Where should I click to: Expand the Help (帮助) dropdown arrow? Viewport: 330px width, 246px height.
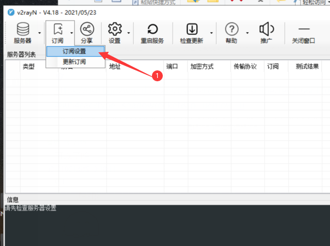pos(247,33)
